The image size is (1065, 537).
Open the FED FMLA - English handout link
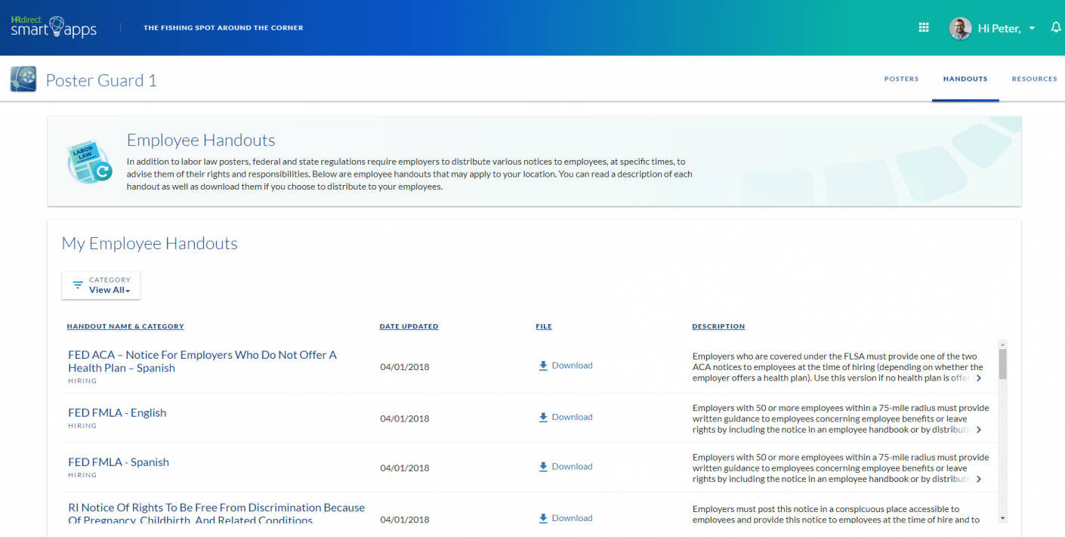pyautogui.click(x=117, y=412)
